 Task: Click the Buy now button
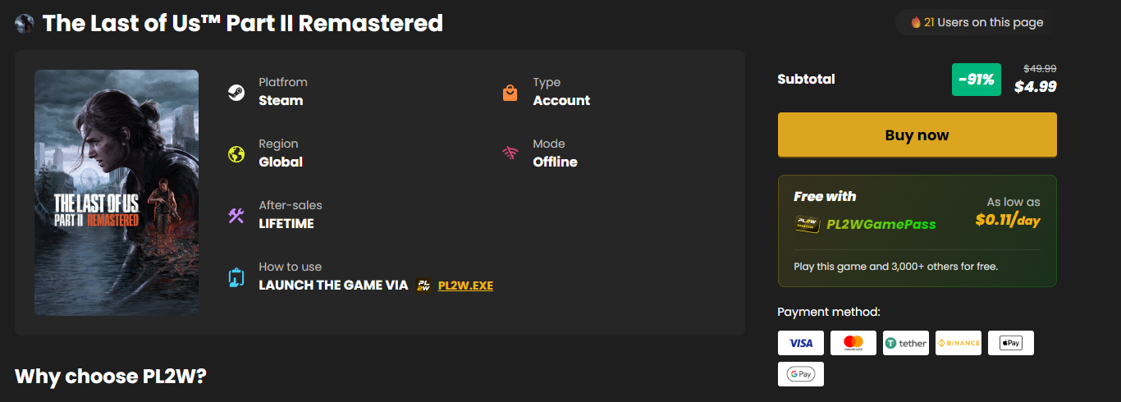click(917, 135)
